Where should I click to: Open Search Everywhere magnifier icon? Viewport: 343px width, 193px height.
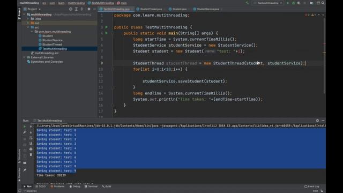[323, 3]
